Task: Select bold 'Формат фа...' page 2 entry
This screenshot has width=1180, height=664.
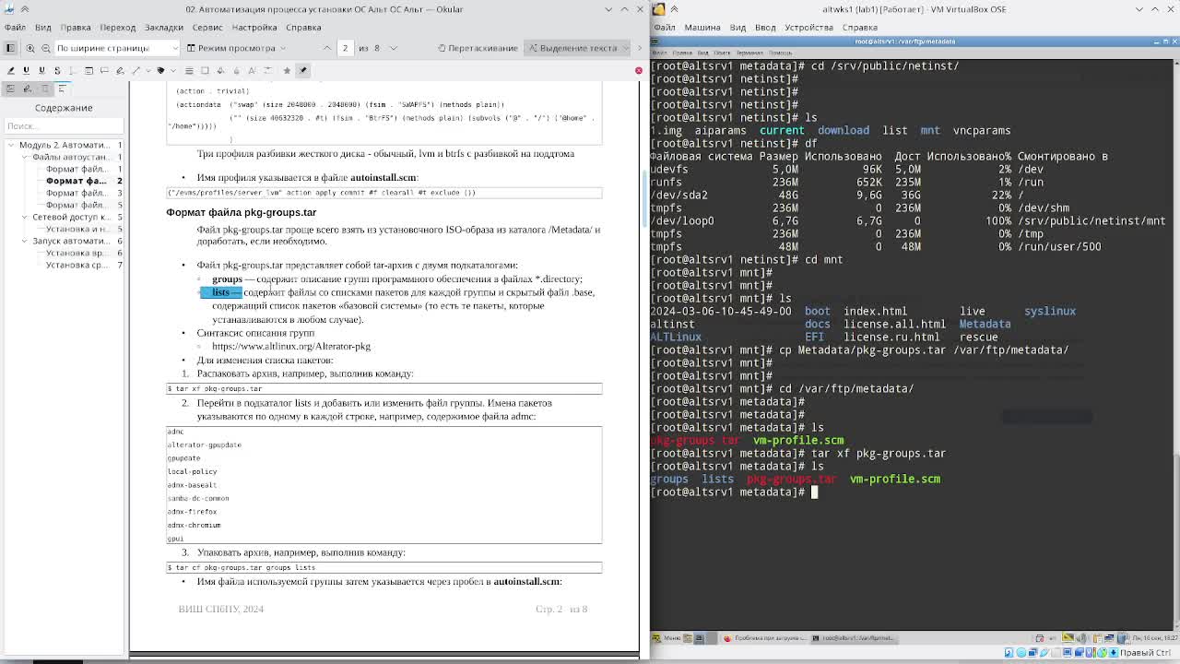Action: 77,181
